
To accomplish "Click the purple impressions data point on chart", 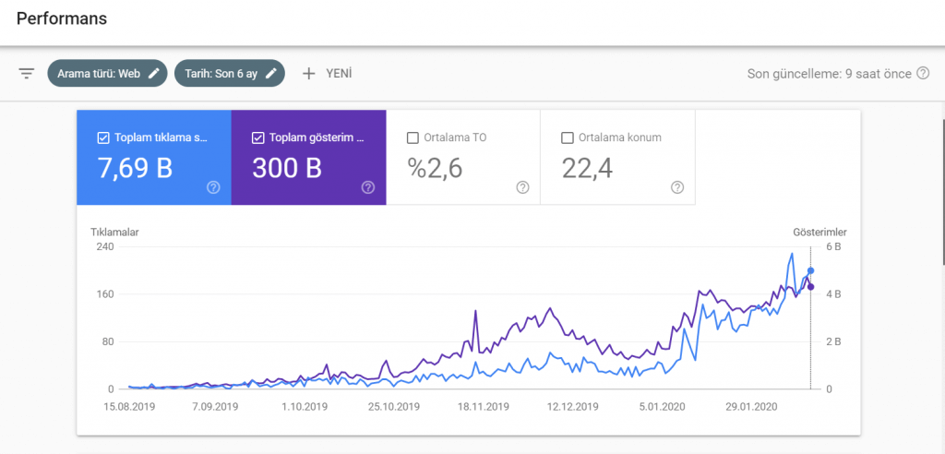I will [x=810, y=287].
